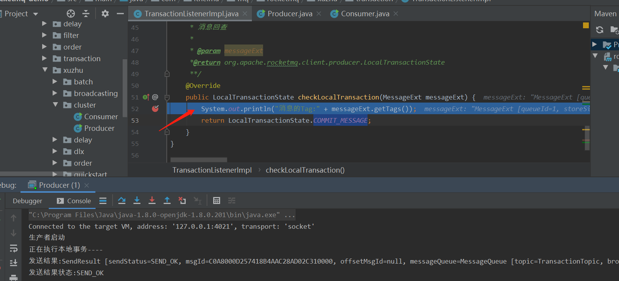Close the TransactionListenerImpl.java tab
Image resolution: width=619 pixels, height=281 pixels.
coord(245,14)
